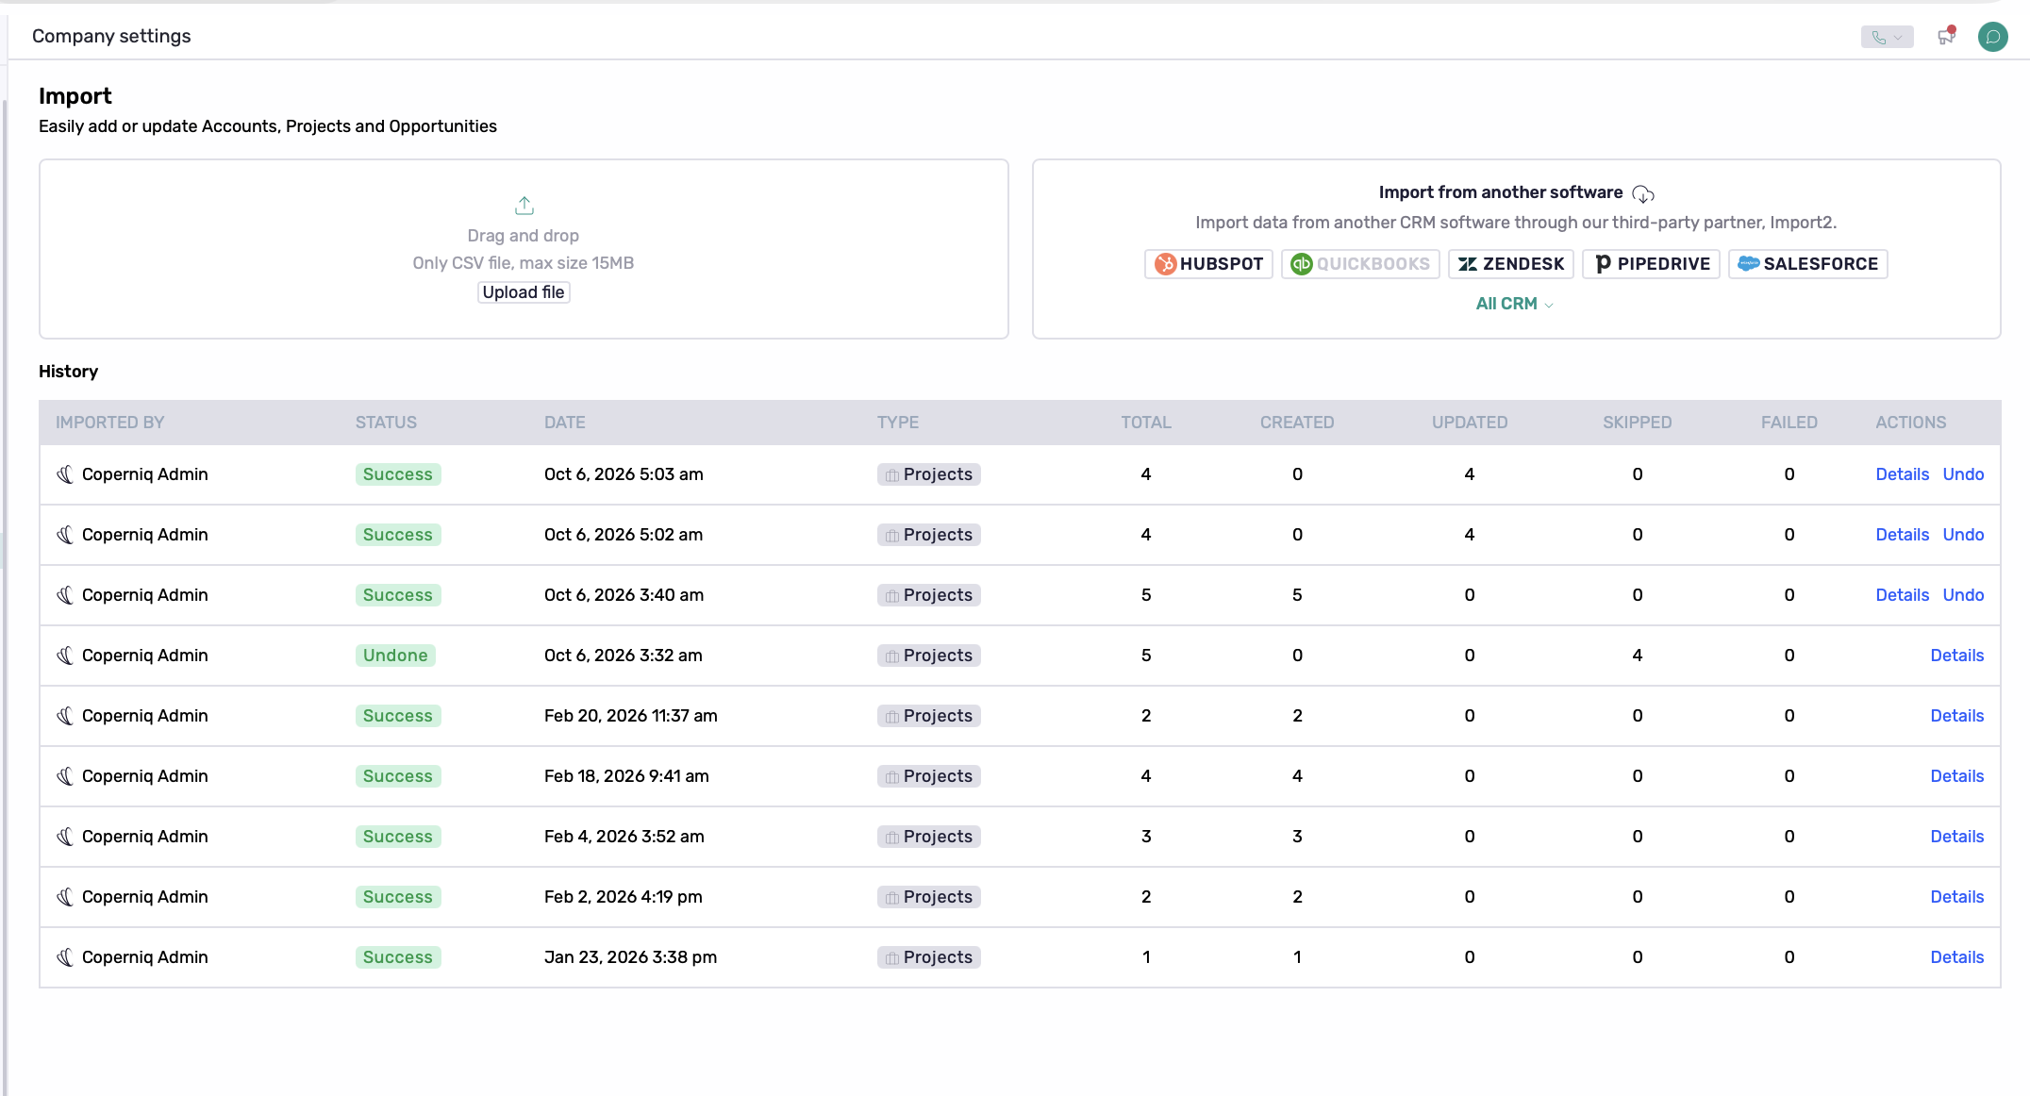Expand the All CRM dropdown
Image resolution: width=2030 pixels, height=1096 pixels.
click(x=1515, y=304)
